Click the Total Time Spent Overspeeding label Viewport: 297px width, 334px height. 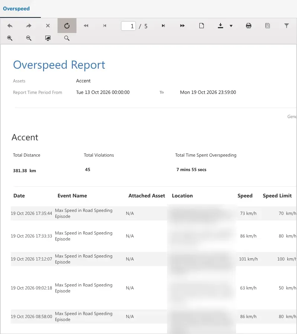pyautogui.click(x=206, y=155)
